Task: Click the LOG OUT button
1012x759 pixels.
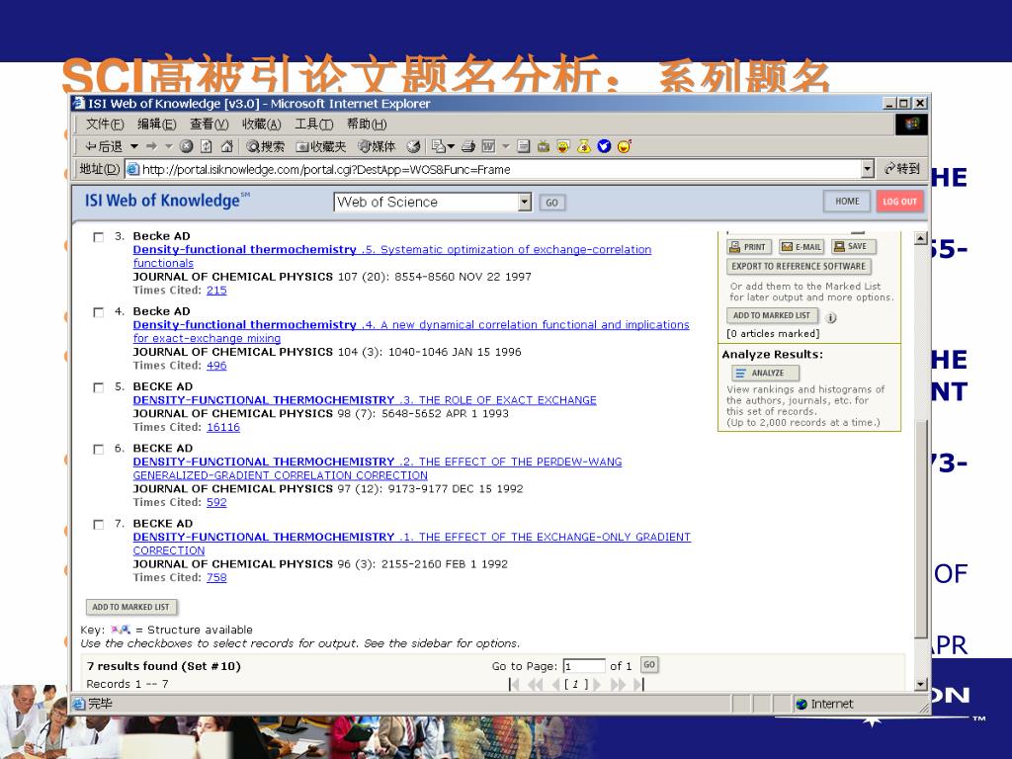Action: coord(899,202)
